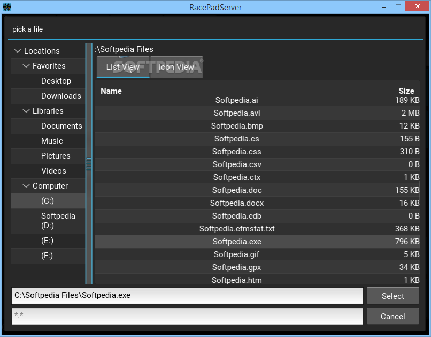Select file Softpedia.edb
Screen dimensions: 431x337
pos(257,216)
